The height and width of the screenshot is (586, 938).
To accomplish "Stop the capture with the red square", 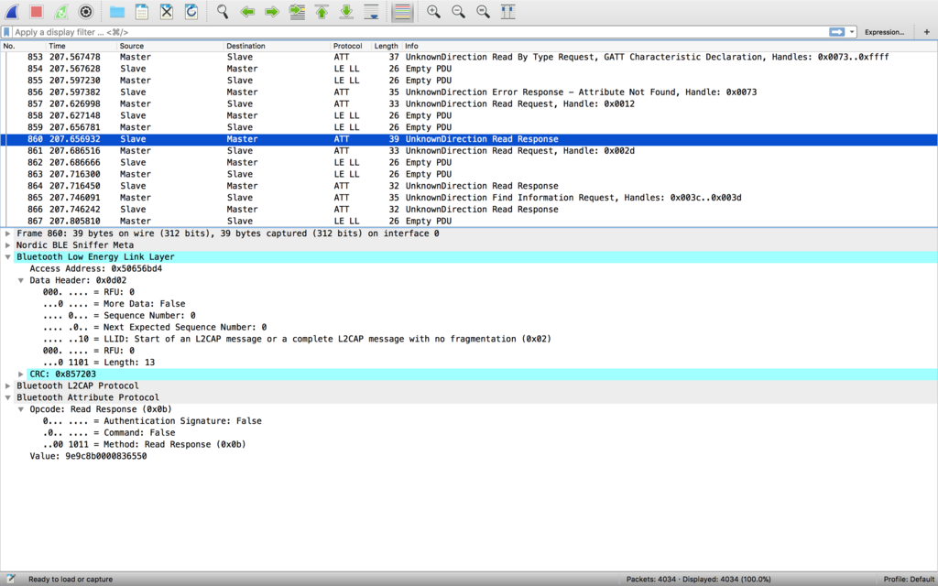I will (37, 12).
